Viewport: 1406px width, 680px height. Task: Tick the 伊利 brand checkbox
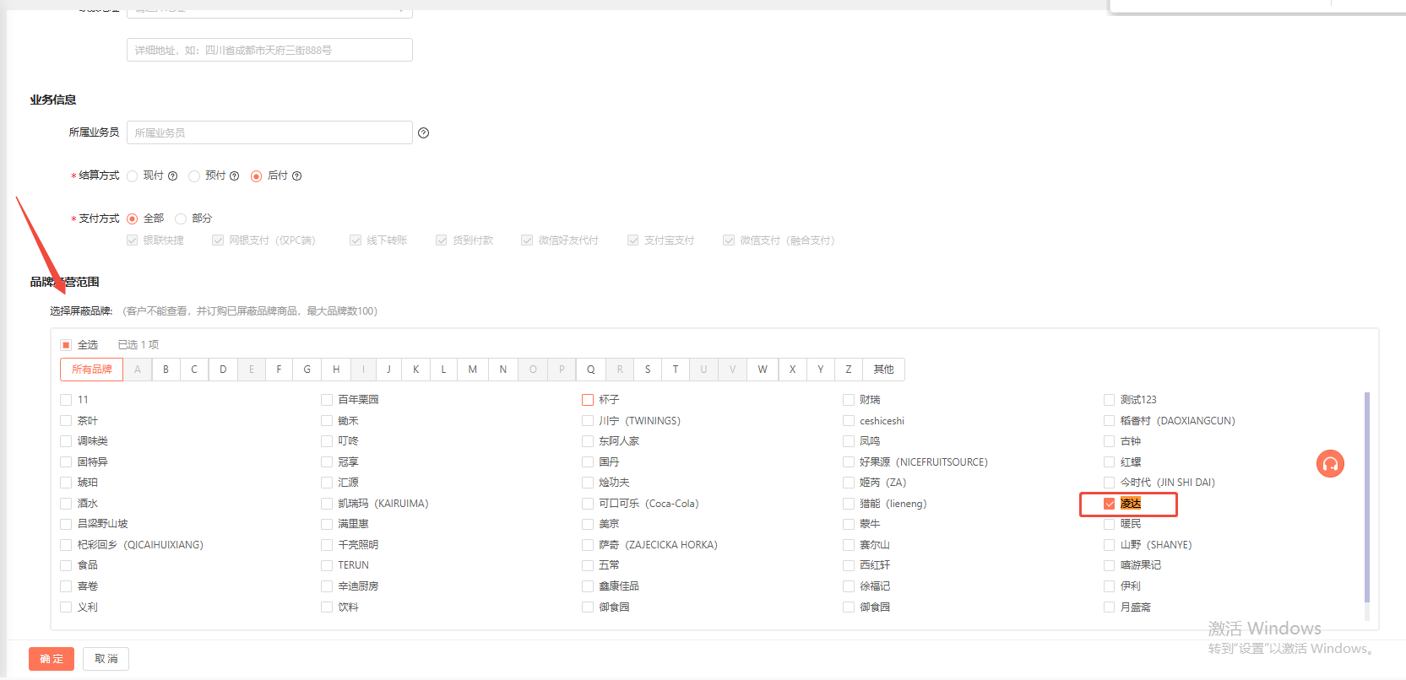[1110, 586]
